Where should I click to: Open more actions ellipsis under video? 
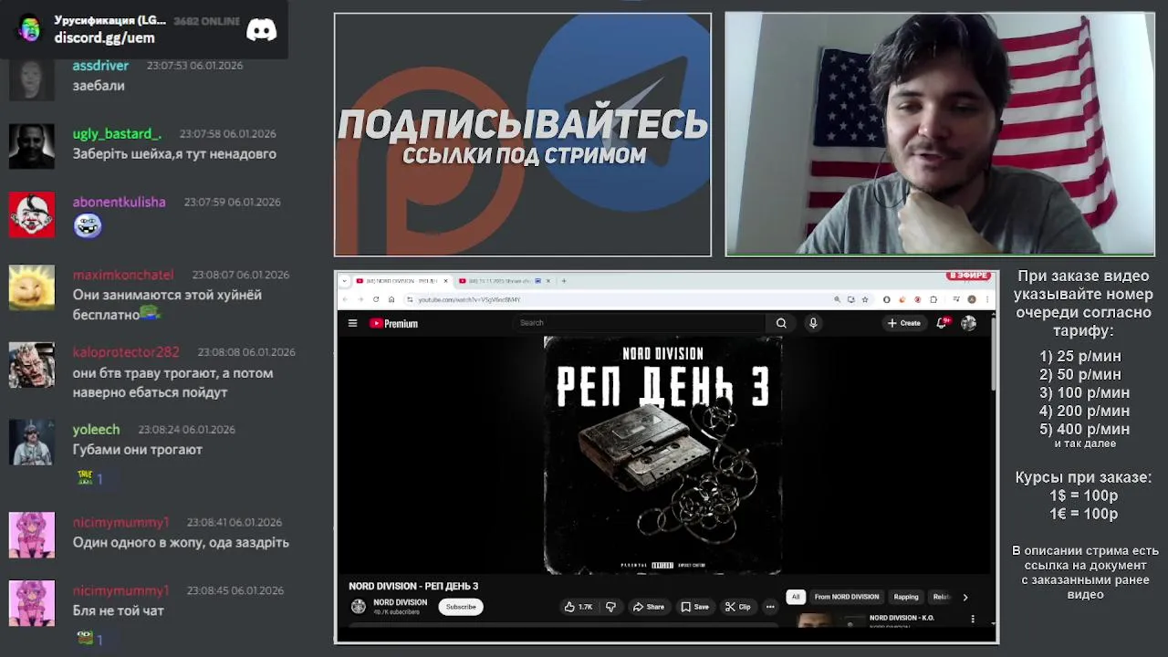[770, 607]
